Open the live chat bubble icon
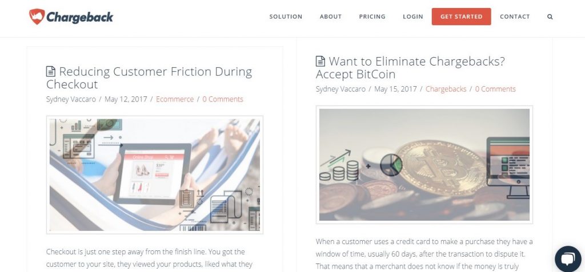Viewport: 585px width, 272px height. [x=568, y=259]
